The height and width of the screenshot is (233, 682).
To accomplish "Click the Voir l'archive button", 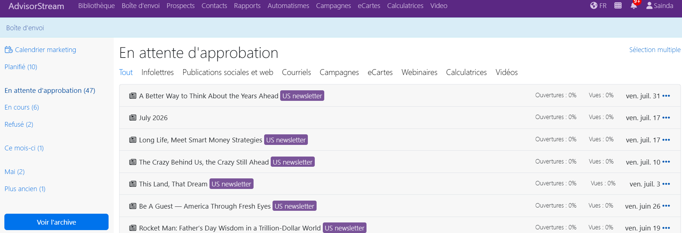I will click(x=56, y=222).
